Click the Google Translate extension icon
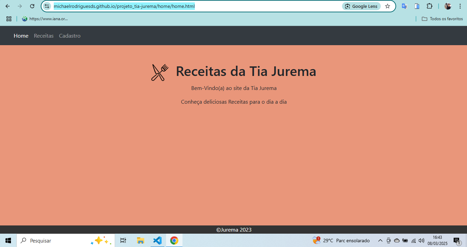 click(x=404, y=6)
